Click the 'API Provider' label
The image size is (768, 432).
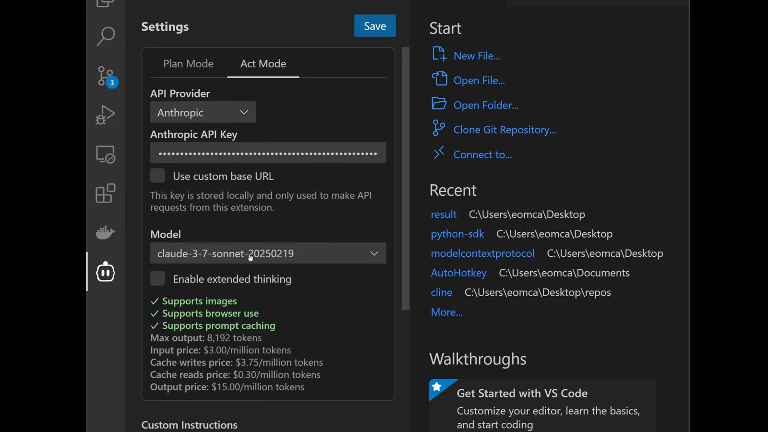click(180, 94)
